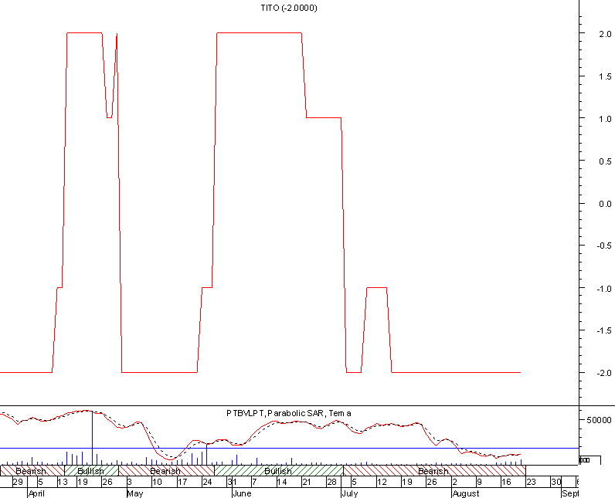
Task: Click the date label 28 in June
Action: click(331, 482)
